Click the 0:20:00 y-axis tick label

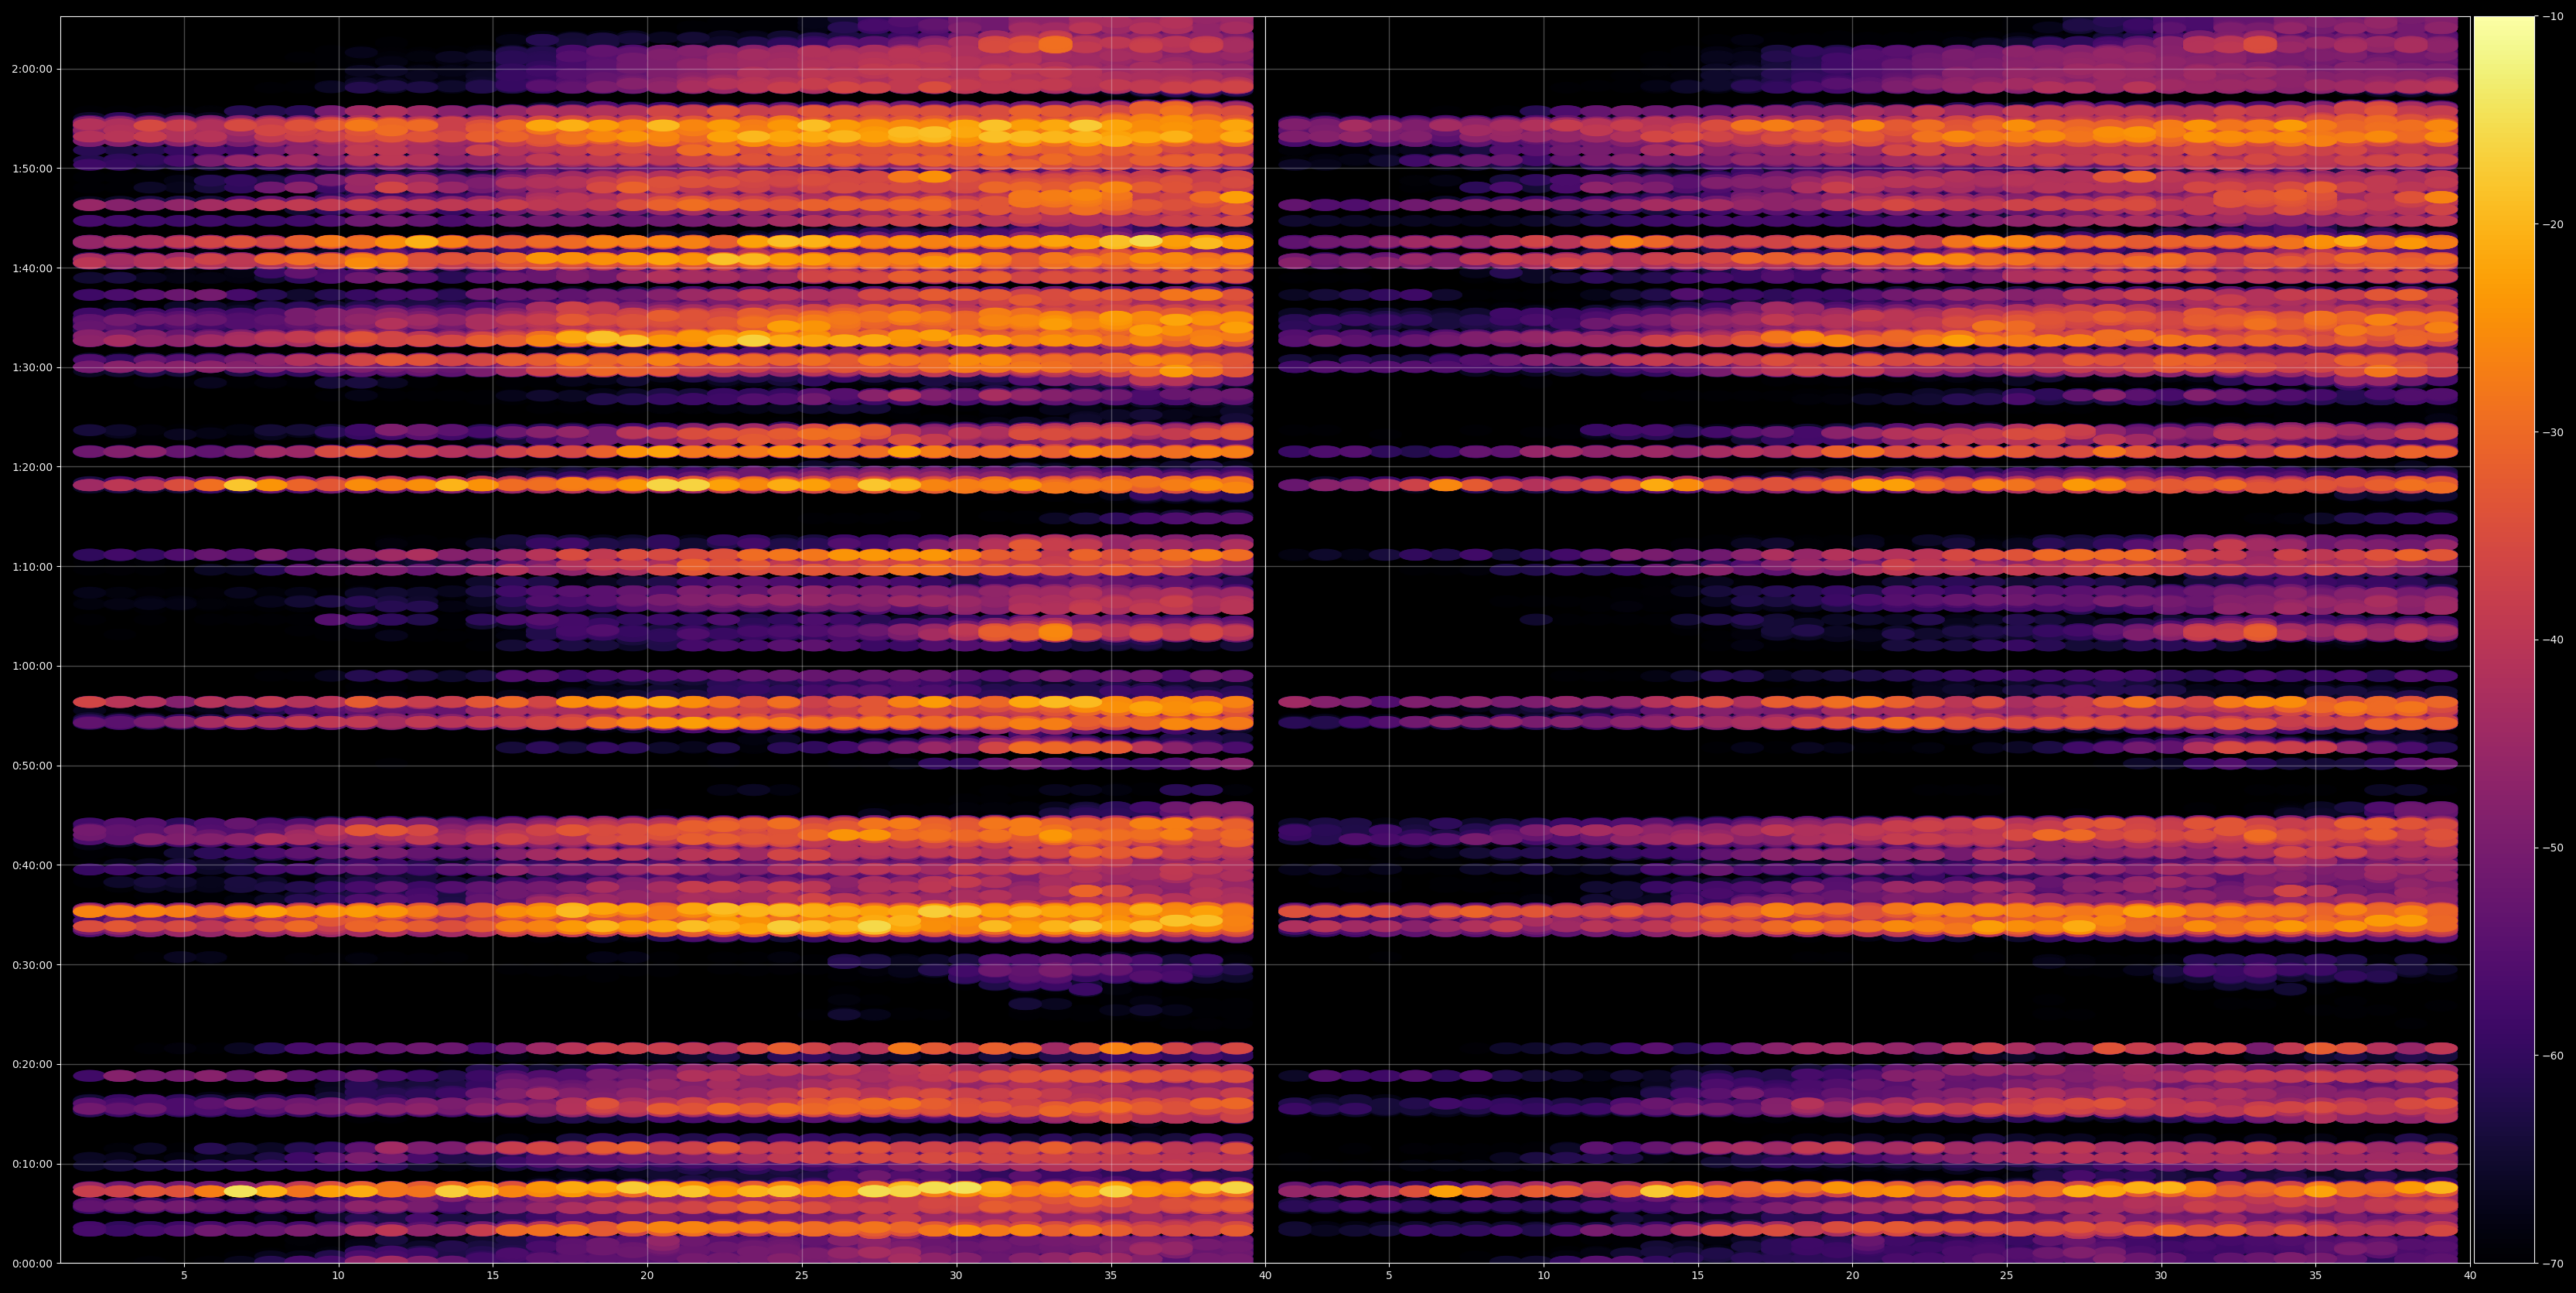tap(33, 1064)
